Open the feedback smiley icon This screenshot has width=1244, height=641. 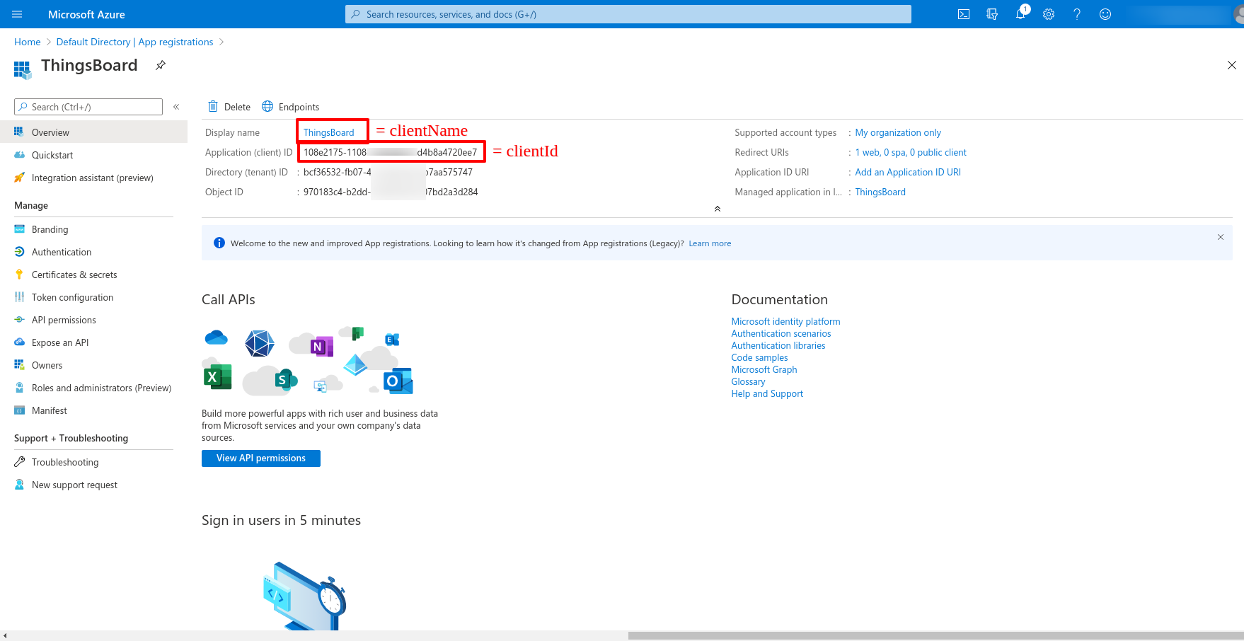(1105, 14)
